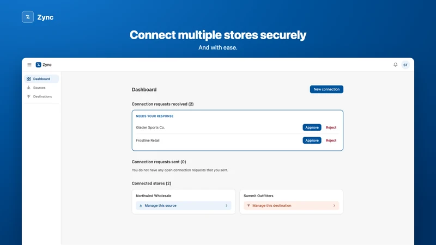
Task: Click chevron arrow on Manage this destination
Action: (334, 206)
